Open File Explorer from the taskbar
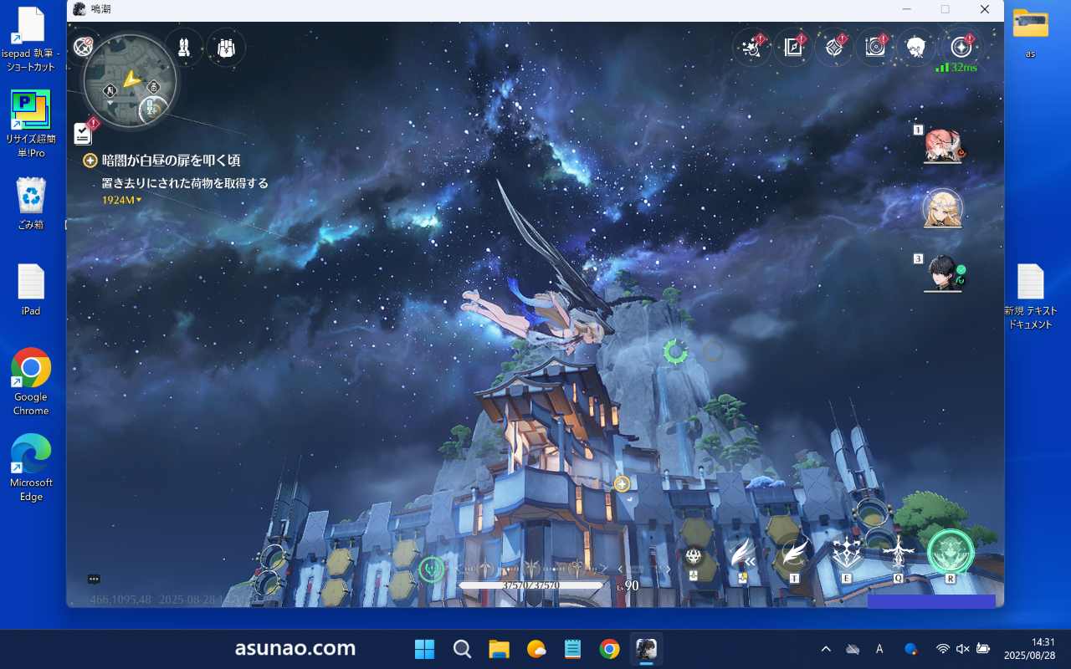Image resolution: width=1071 pixels, height=669 pixels. point(500,649)
